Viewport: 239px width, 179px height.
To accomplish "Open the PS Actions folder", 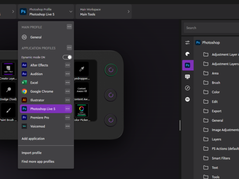I will pyautogui.click(x=221, y=149).
